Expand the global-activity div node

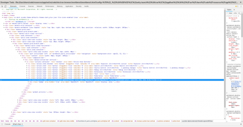click(22, 92)
